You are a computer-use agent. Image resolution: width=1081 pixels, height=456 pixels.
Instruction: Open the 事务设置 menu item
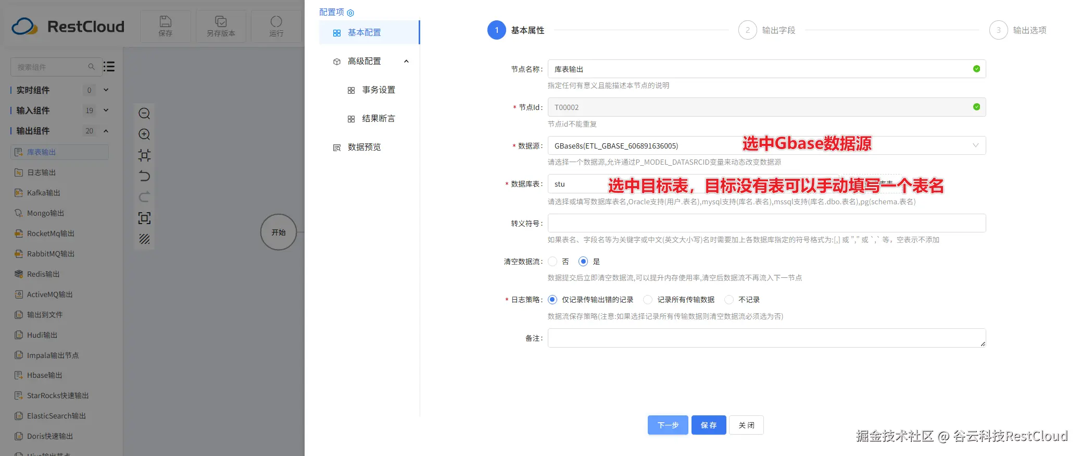tap(379, 90)
